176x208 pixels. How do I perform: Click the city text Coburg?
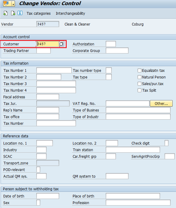[x=138, y=24]
